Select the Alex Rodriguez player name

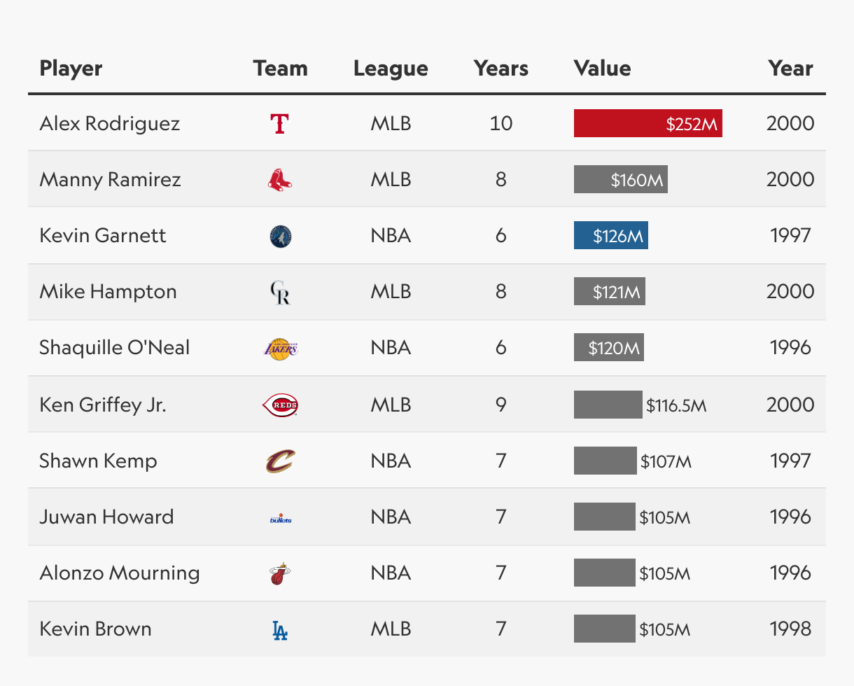pos(110,124)
